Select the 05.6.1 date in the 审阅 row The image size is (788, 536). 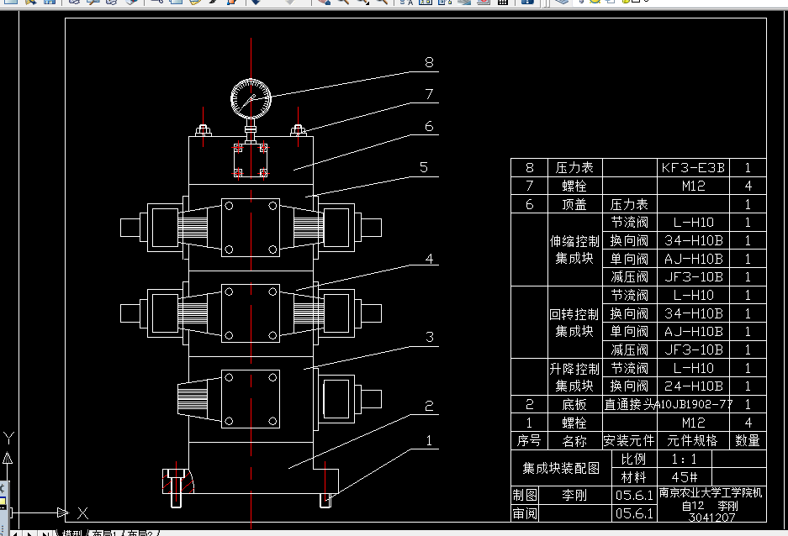point(634,513)
